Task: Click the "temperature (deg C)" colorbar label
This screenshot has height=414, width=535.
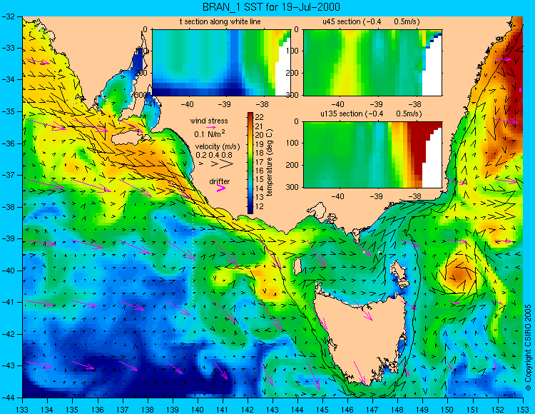Action: (x=270, y=163)
